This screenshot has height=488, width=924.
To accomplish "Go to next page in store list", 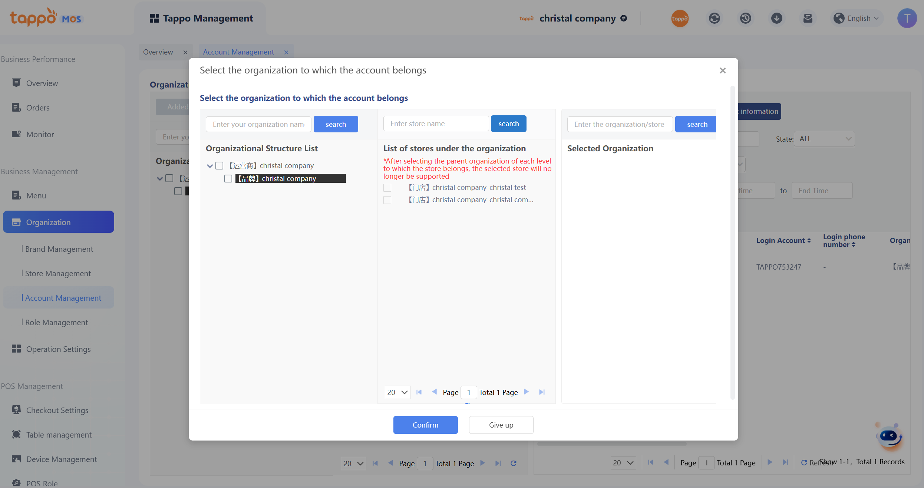I will [x=526, y=392].
